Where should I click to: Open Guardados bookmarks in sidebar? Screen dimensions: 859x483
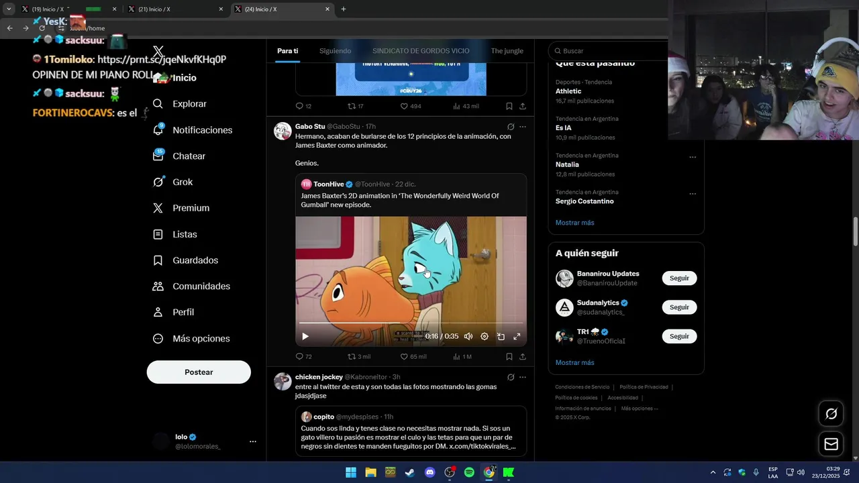point(185,260)
